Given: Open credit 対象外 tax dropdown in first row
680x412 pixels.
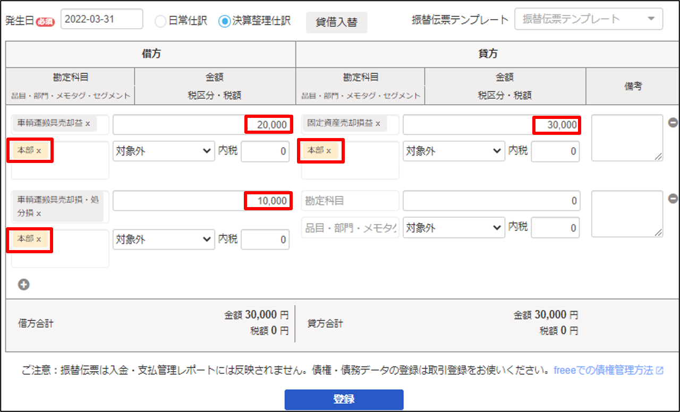Looking at the screenshot, I should [x=454, y=151].
